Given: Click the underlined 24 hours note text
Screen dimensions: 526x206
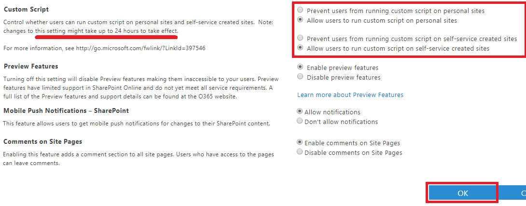Looking at the screenshot, I should coord(106,31).
